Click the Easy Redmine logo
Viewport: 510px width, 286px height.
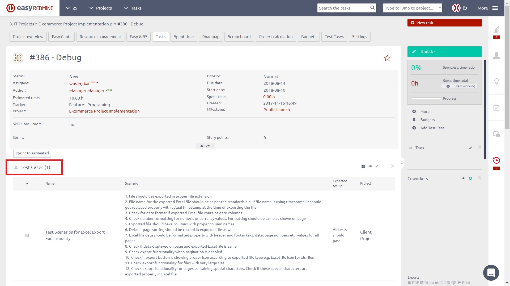pos(30,8)
